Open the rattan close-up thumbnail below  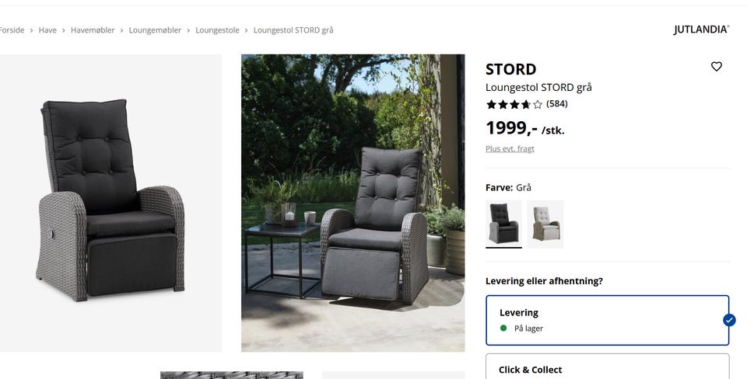coord(232,375)
